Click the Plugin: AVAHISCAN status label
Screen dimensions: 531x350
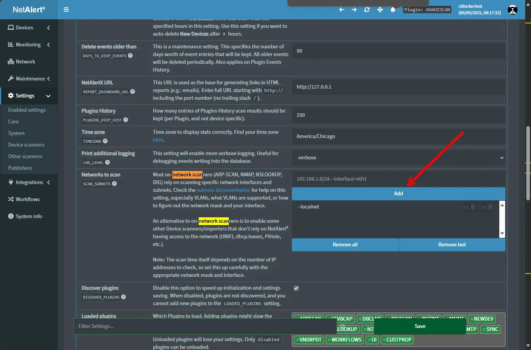click(427, 10)
